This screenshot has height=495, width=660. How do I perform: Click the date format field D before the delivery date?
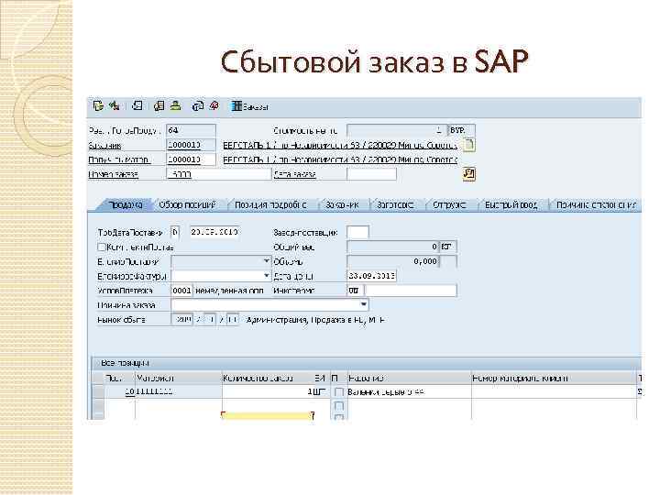click(175, 232)
